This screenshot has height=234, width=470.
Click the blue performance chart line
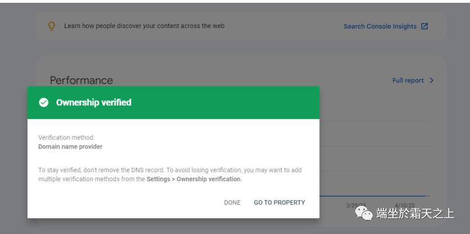tap(374, 196)
